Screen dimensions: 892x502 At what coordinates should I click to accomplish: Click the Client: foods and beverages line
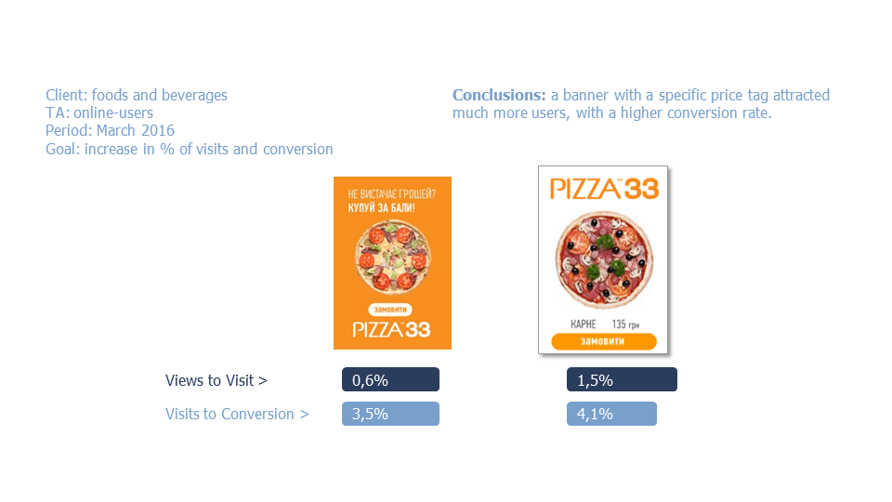tap(137, 95)
